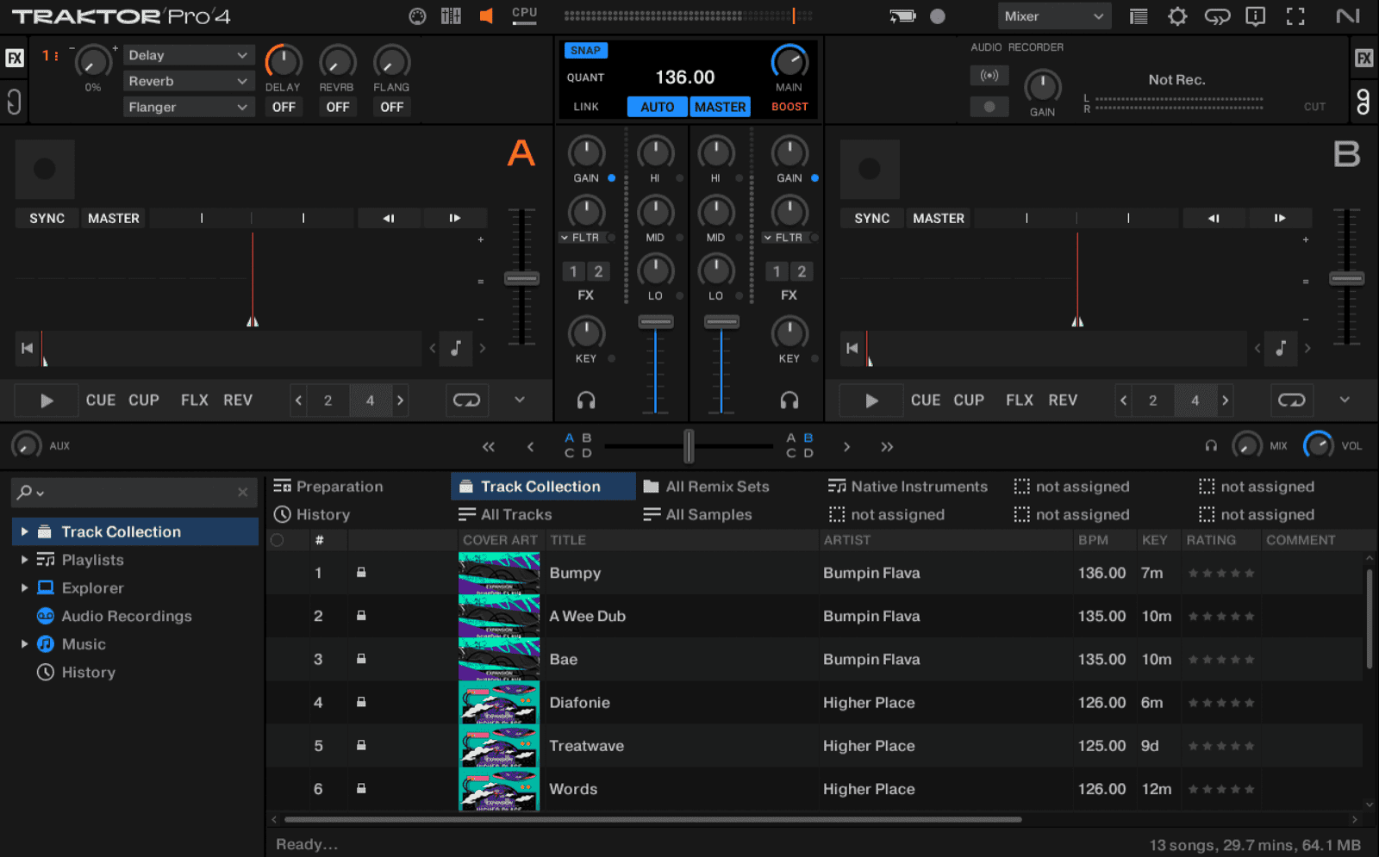This screenshot has width=1379, height=857.
Task: Toggle fullscreen mode icon
Action: coord(1295,16)
